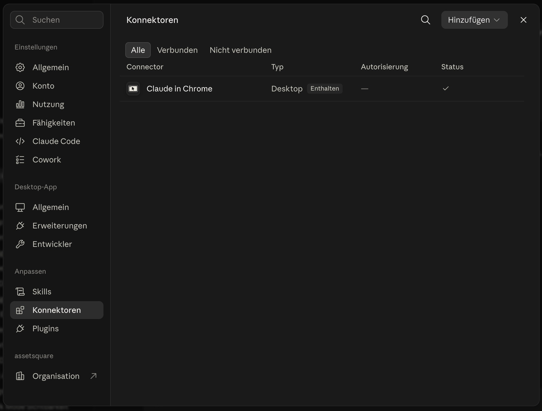542x411 pixels.
Task: Click the Cowork checklist icon
Action: click(x=20, y=160)
